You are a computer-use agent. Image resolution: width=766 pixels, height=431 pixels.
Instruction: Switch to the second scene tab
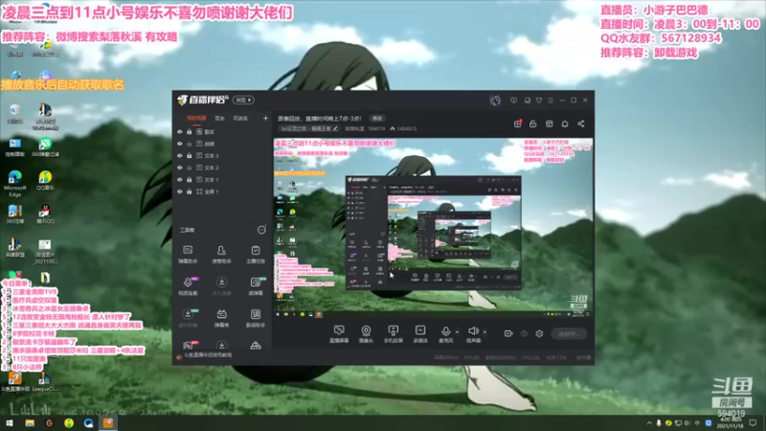coord(220,118)
